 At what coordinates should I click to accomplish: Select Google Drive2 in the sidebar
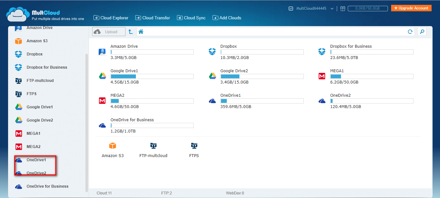(39, 120)
